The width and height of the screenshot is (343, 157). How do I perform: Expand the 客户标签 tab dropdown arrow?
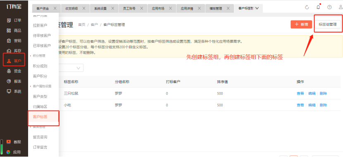[x=257, y=8]
